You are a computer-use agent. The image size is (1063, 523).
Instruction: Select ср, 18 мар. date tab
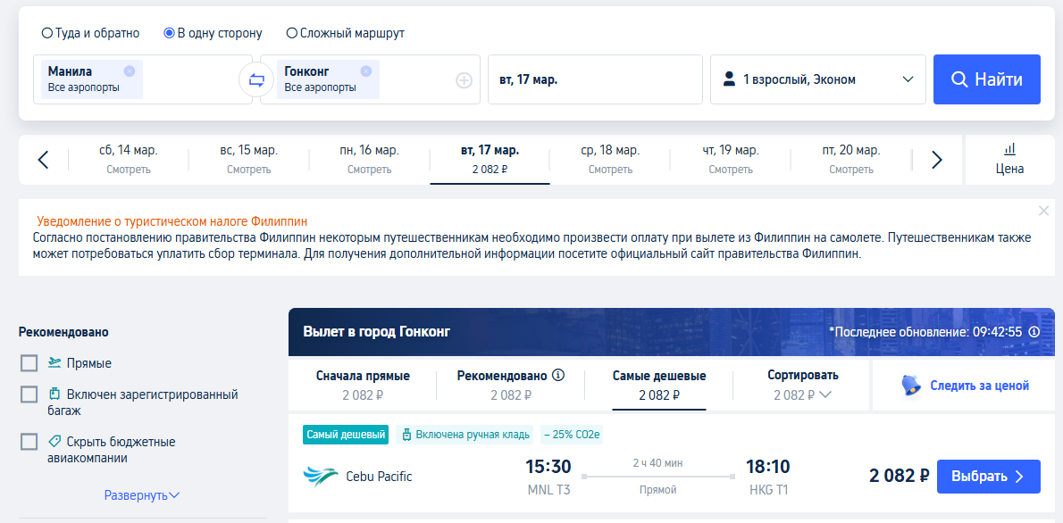610,159
